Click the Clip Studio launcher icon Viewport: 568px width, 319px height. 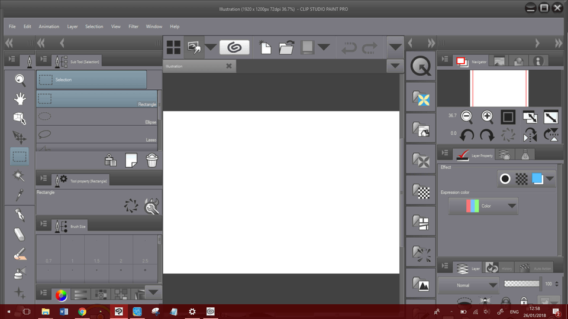point(234,47)
